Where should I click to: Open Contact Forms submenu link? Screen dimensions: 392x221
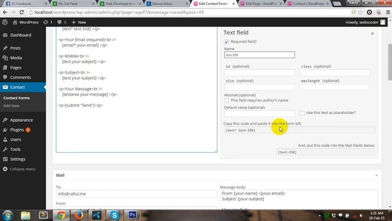pyautogui.click(x=17, y=98)
